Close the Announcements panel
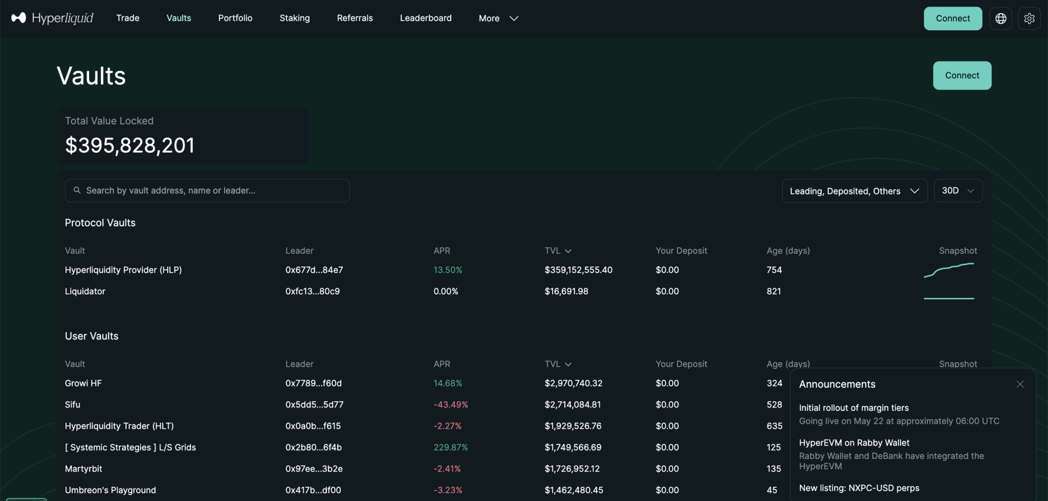The image size is (1048, 501). click(1020, 384)
